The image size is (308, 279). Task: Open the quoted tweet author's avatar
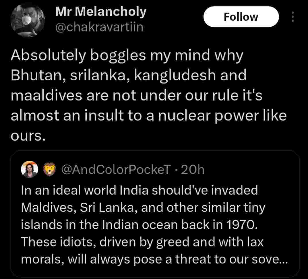click(30, 170)
